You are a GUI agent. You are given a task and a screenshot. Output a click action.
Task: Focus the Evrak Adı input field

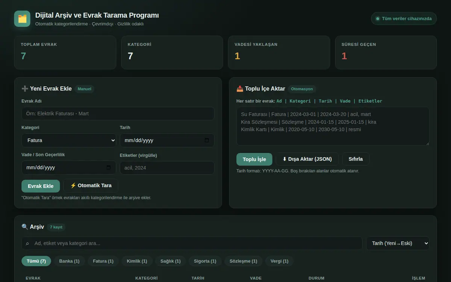point(118,114)
